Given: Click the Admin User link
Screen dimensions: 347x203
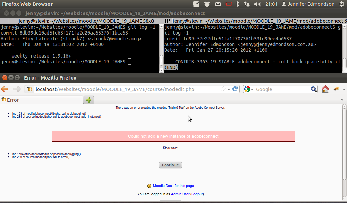Looking at the screenshot, I should [x=180, y=194].
